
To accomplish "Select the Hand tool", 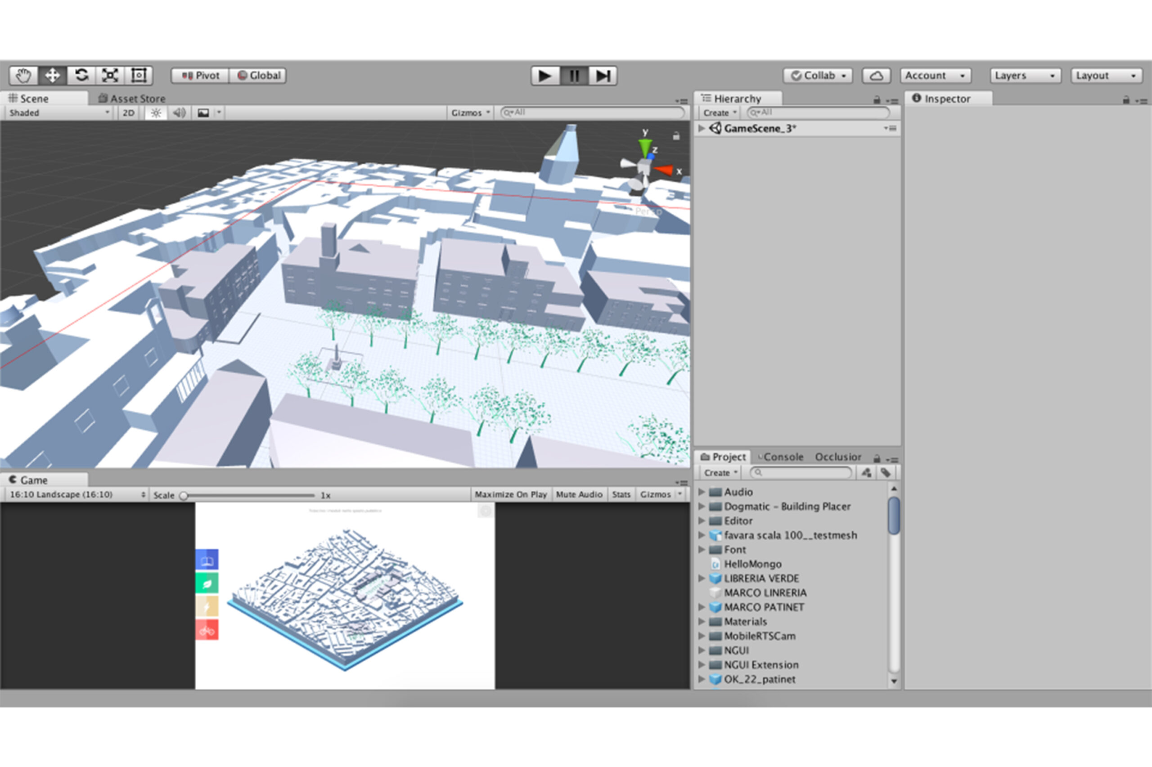I will tap(23, 76).
